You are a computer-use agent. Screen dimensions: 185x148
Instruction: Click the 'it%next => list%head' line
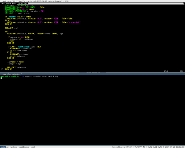pyautogui.click(x=21, y=39)
